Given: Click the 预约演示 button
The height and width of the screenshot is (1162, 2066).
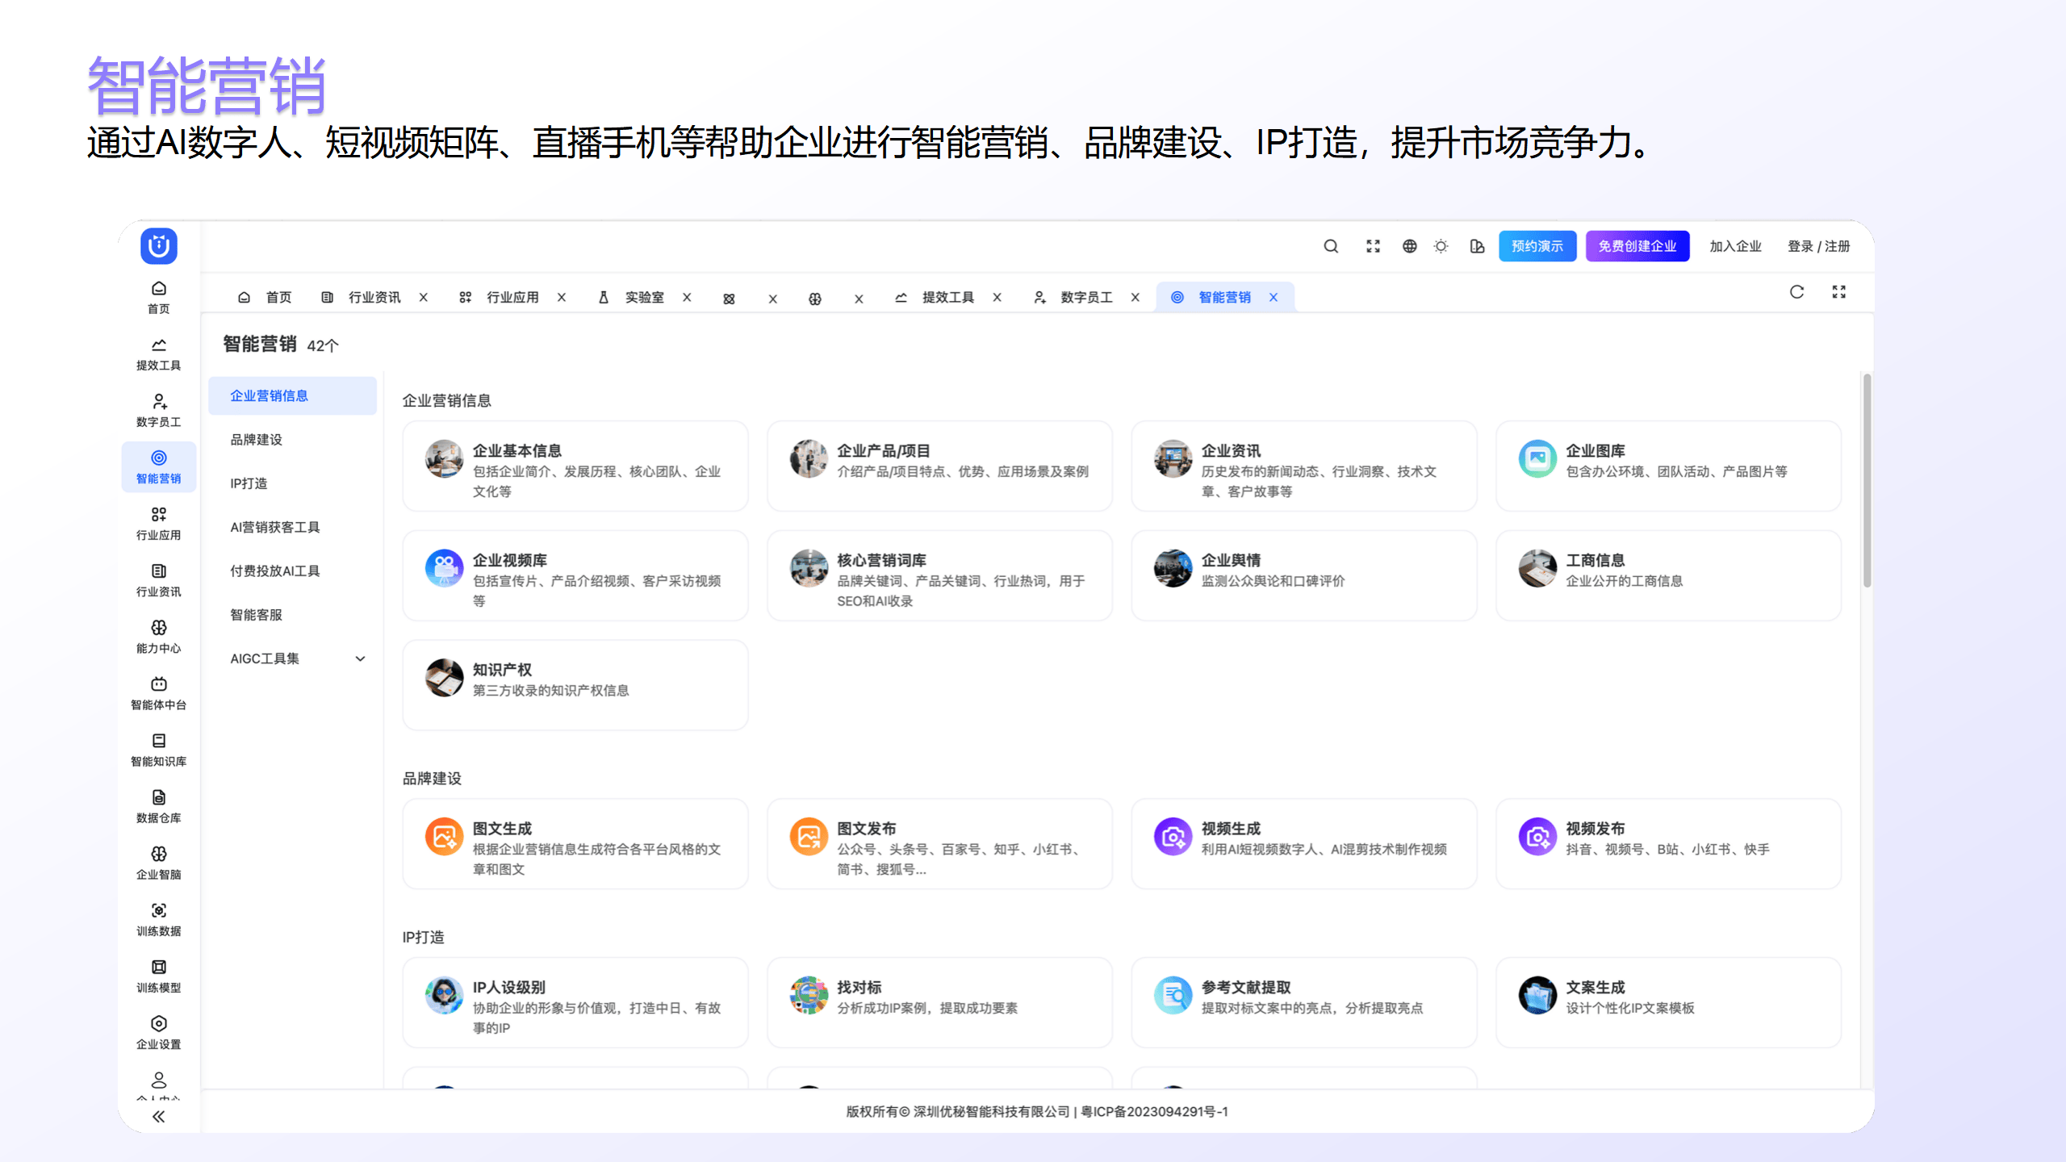Looking at the screenshot, I should 1537,246.
